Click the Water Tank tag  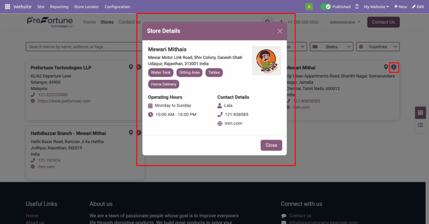(x=160, y=72)
